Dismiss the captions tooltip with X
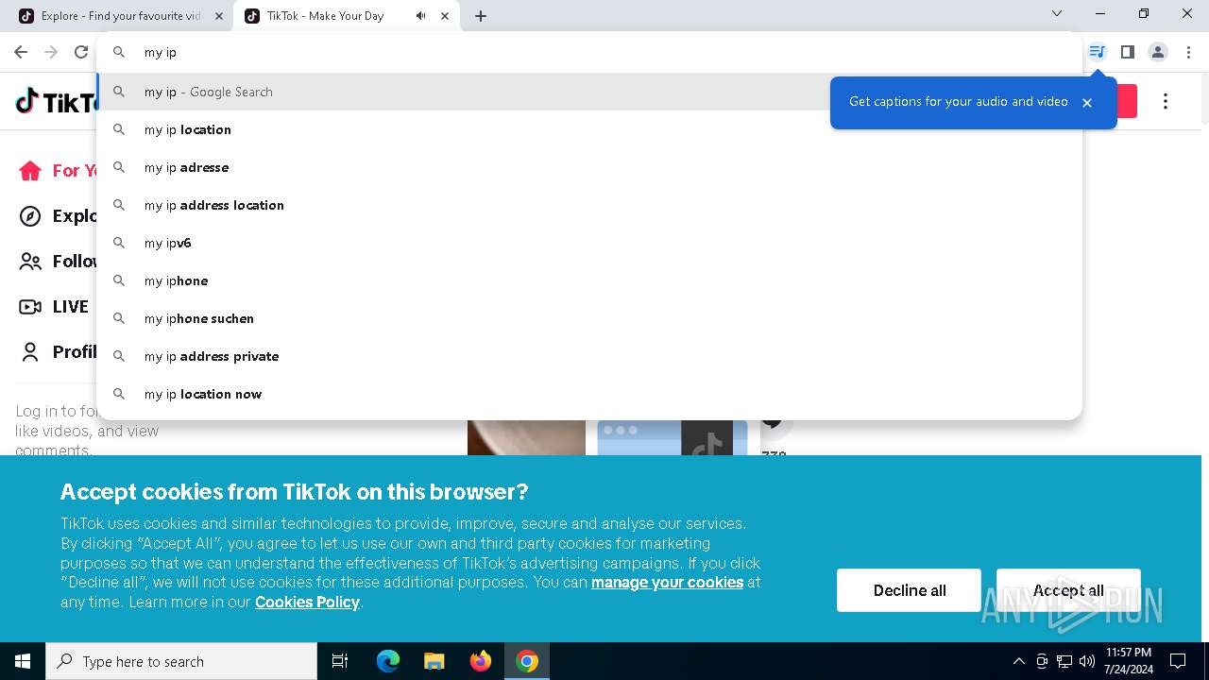Screen dimensions: 1209x680 (1087, 103)
